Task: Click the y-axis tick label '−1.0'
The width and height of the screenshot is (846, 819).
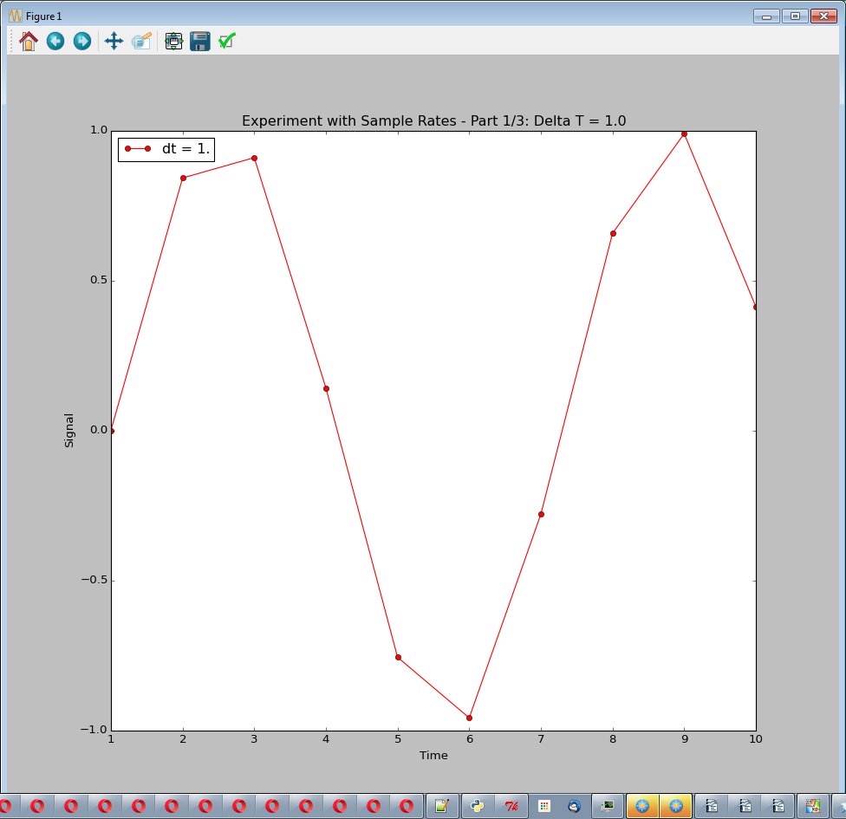Action: click(x=94, y=730)
